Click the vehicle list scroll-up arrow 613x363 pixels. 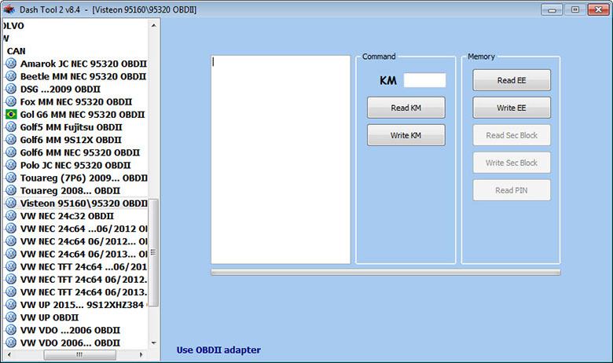pyautogui.click(x=153, y=25)
